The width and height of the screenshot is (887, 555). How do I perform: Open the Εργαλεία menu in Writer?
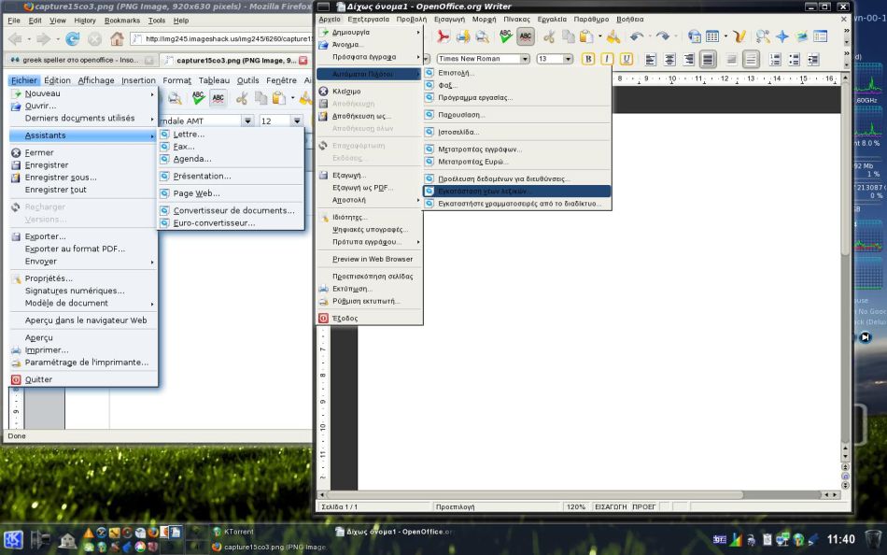[x=552, y=20]
